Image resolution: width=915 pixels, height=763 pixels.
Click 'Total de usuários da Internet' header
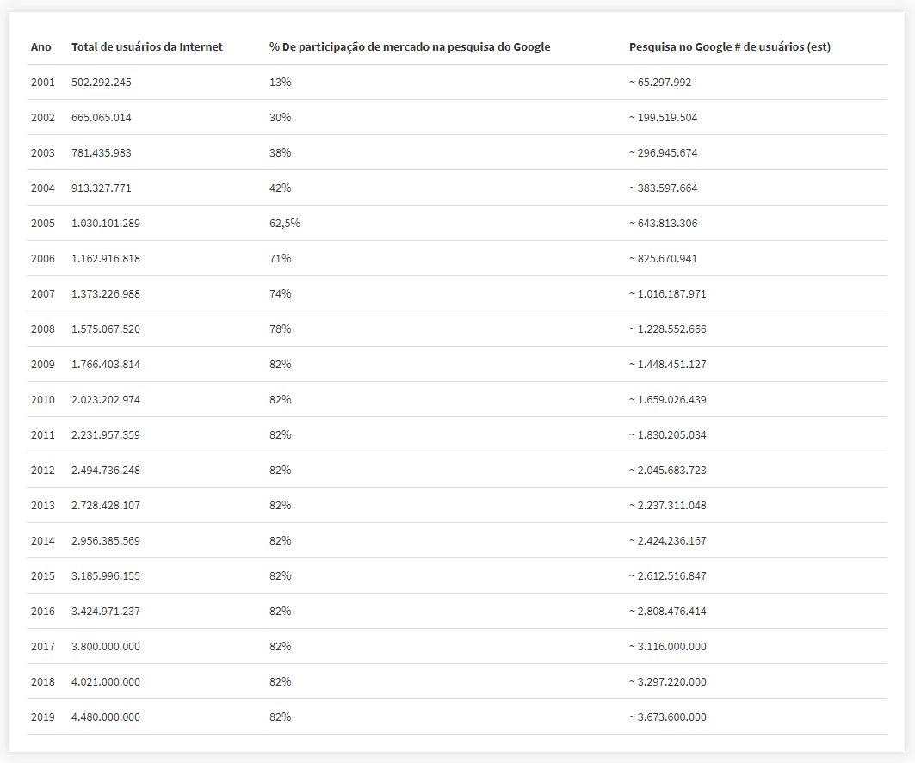[x=147, y=47]
